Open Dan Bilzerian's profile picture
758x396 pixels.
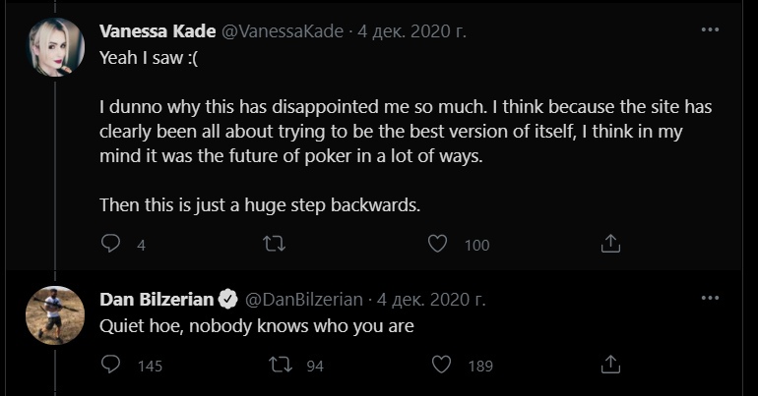pos(55,315)
